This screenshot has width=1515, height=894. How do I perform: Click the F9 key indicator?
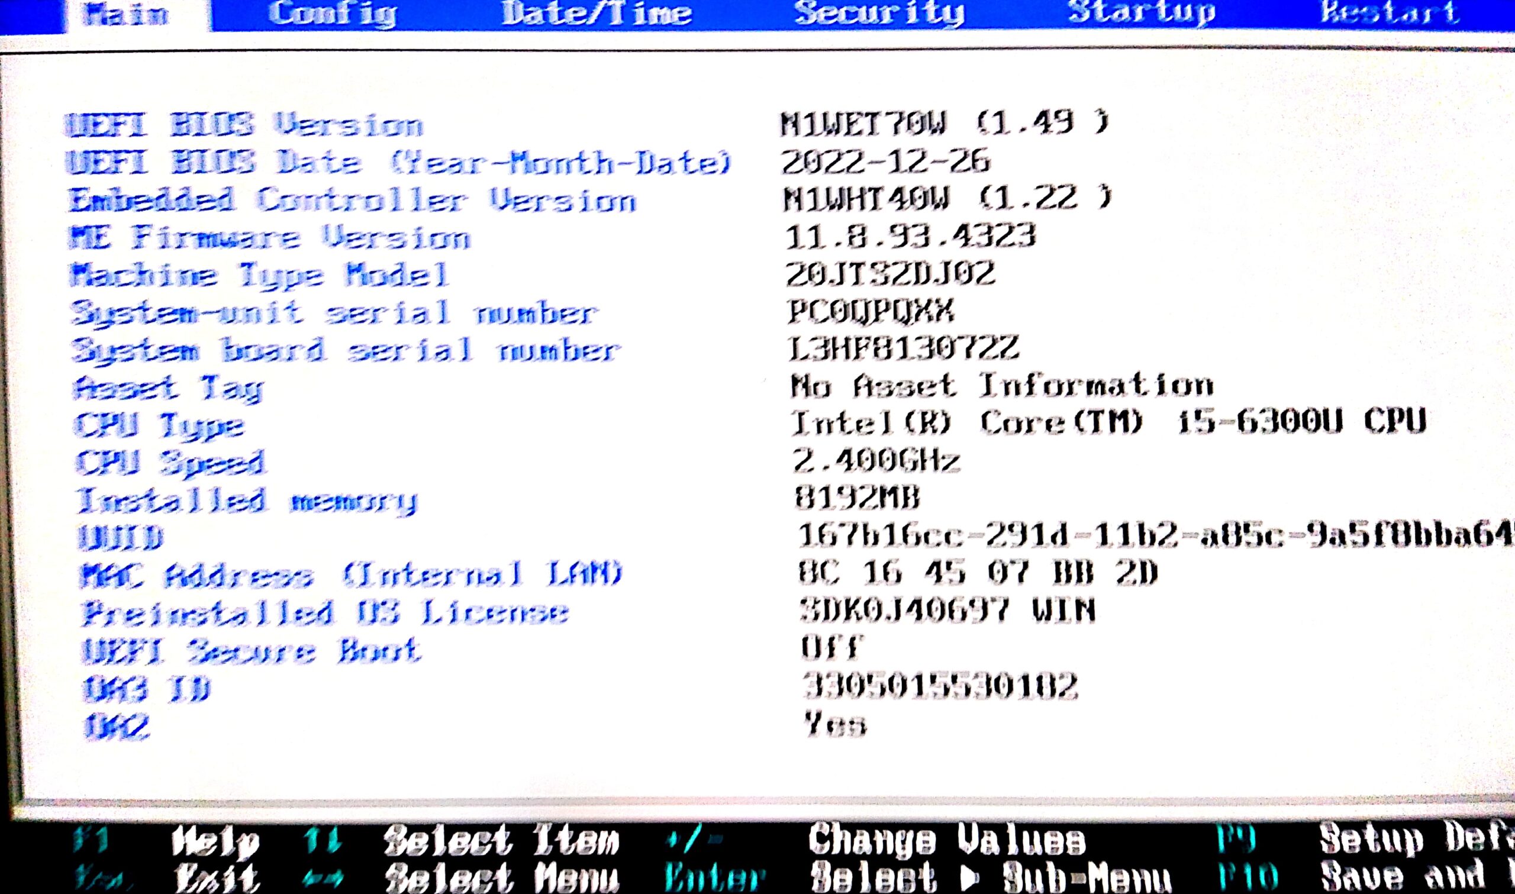tap(1236, 838)
